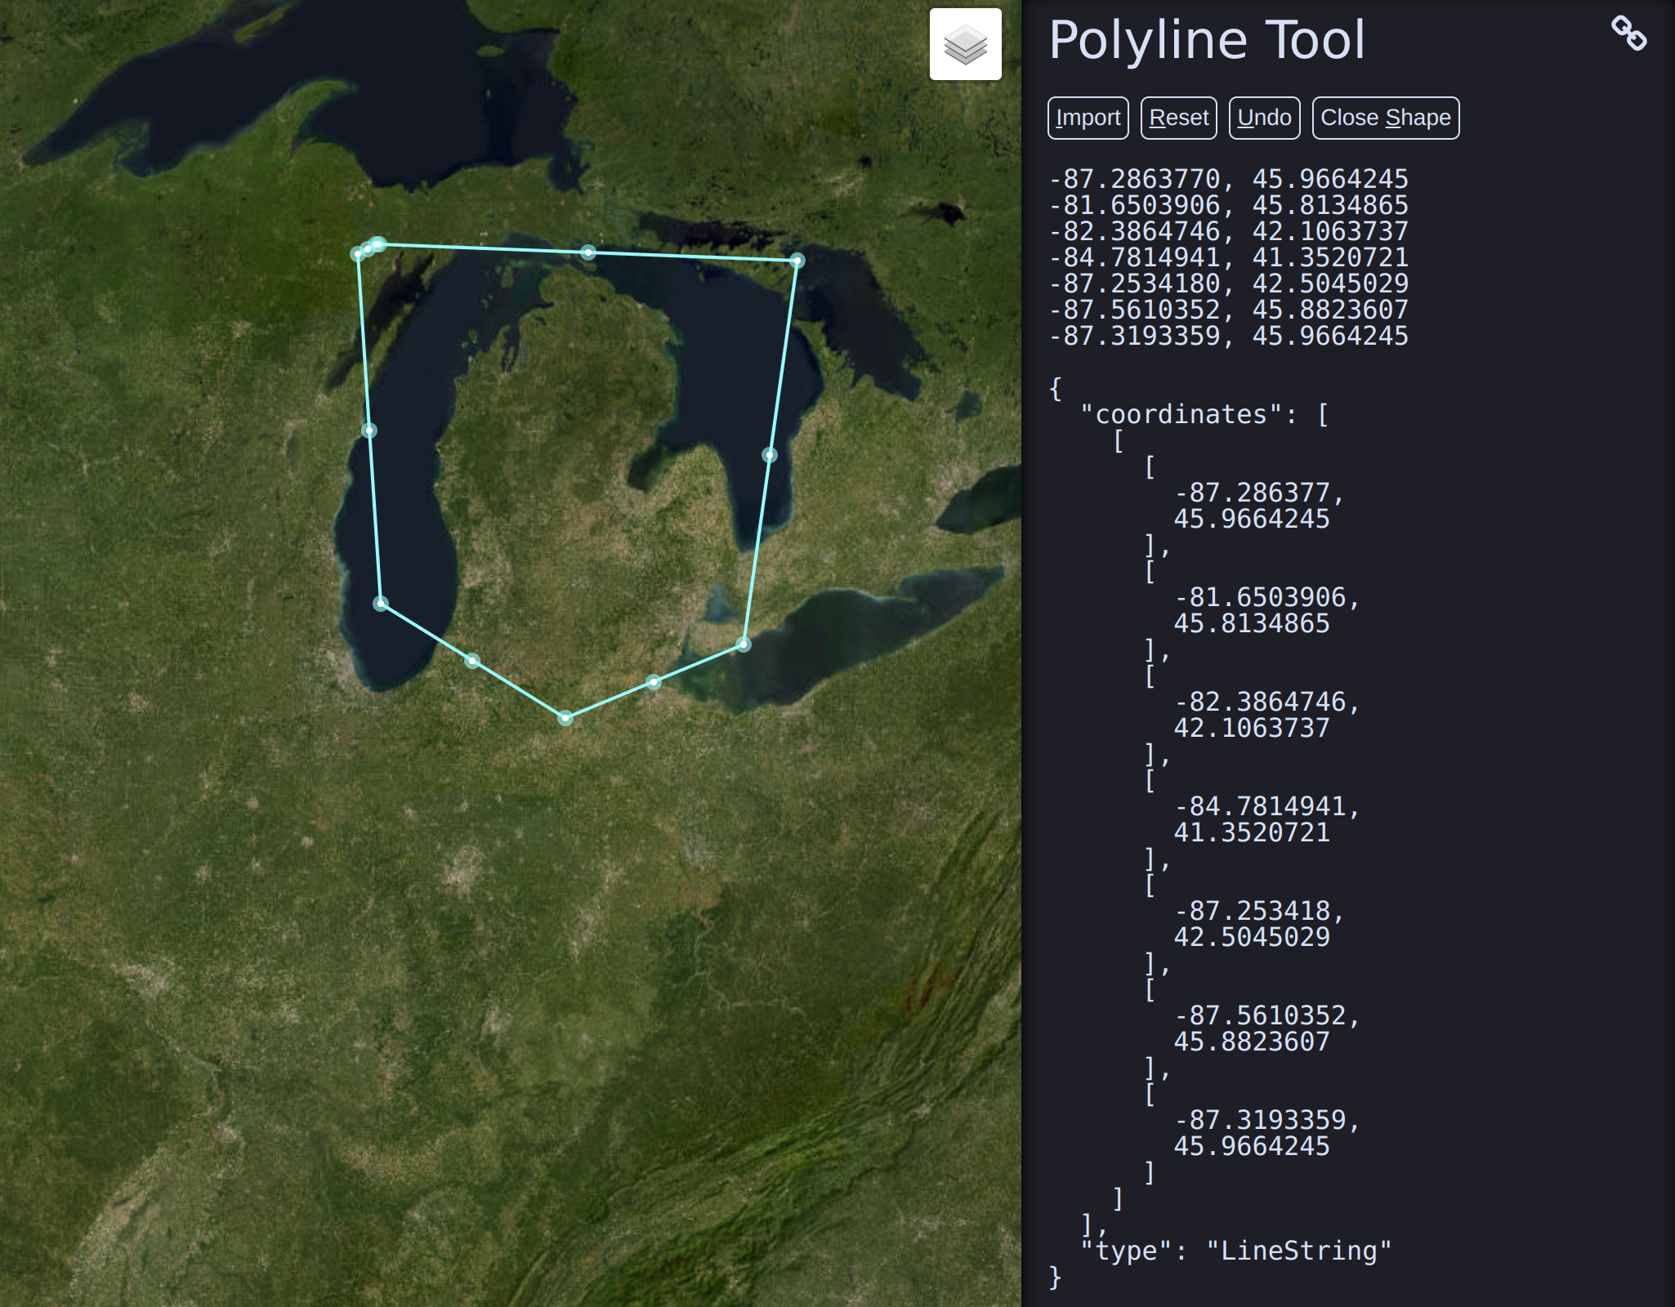Click the midpoint handle on the right edge
This screenshot has width=1675, height=1307.
point(770,455)
